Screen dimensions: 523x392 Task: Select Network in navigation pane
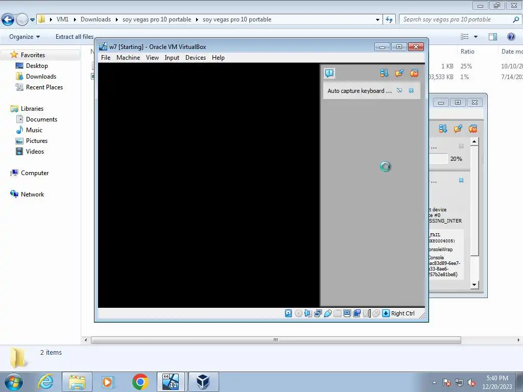pyautogui.click(x=32, y=194)
